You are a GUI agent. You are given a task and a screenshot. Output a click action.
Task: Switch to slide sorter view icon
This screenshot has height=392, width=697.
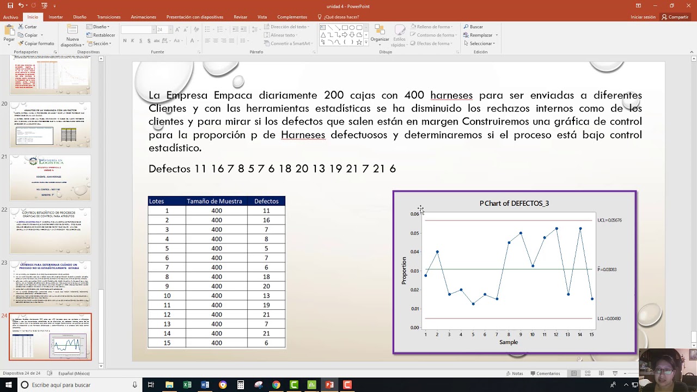click(588, 373)
